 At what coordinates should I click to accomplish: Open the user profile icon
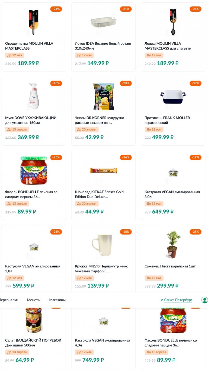click(x=205, y=300)
